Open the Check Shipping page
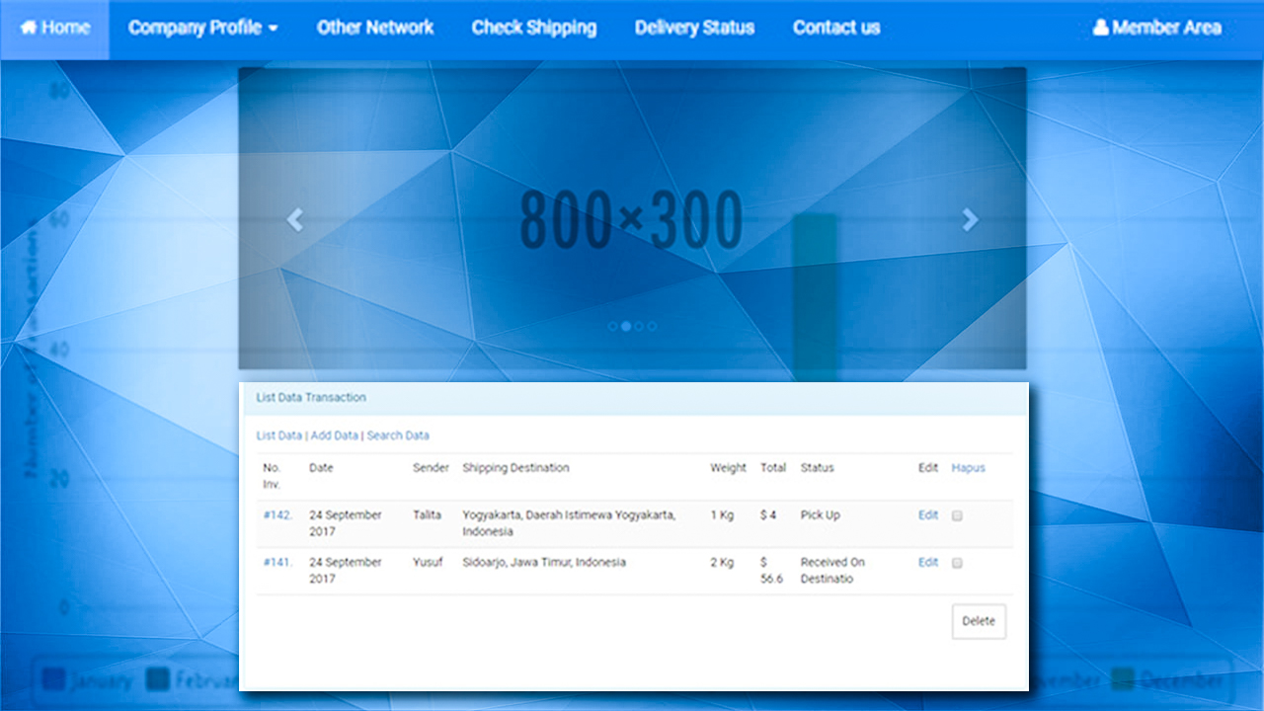The image size is (1264, 711). (x=533, y=28)
